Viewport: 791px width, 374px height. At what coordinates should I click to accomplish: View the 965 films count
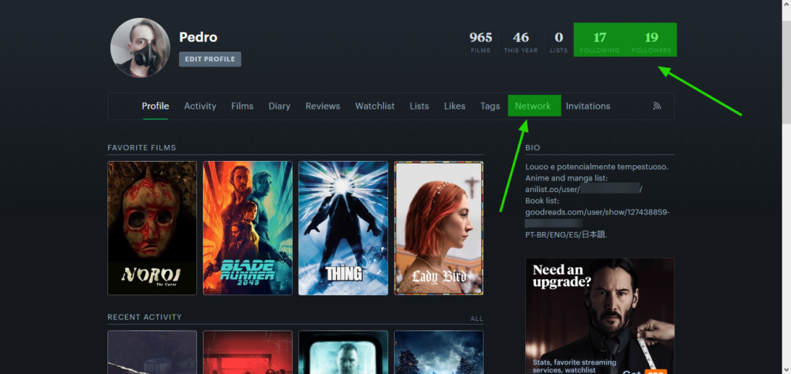tap(480, 42)
